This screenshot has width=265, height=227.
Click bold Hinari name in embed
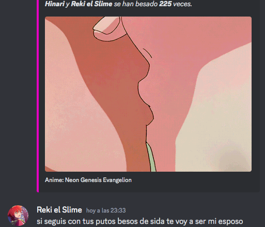(x=55, y=4)
